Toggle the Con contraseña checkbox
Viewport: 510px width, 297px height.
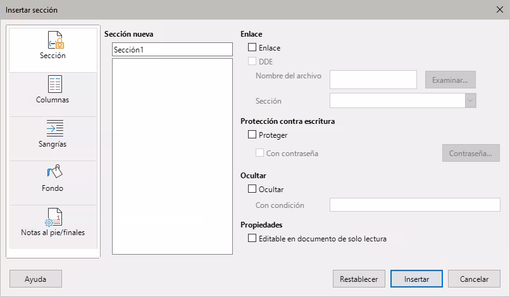click(259, 153)
